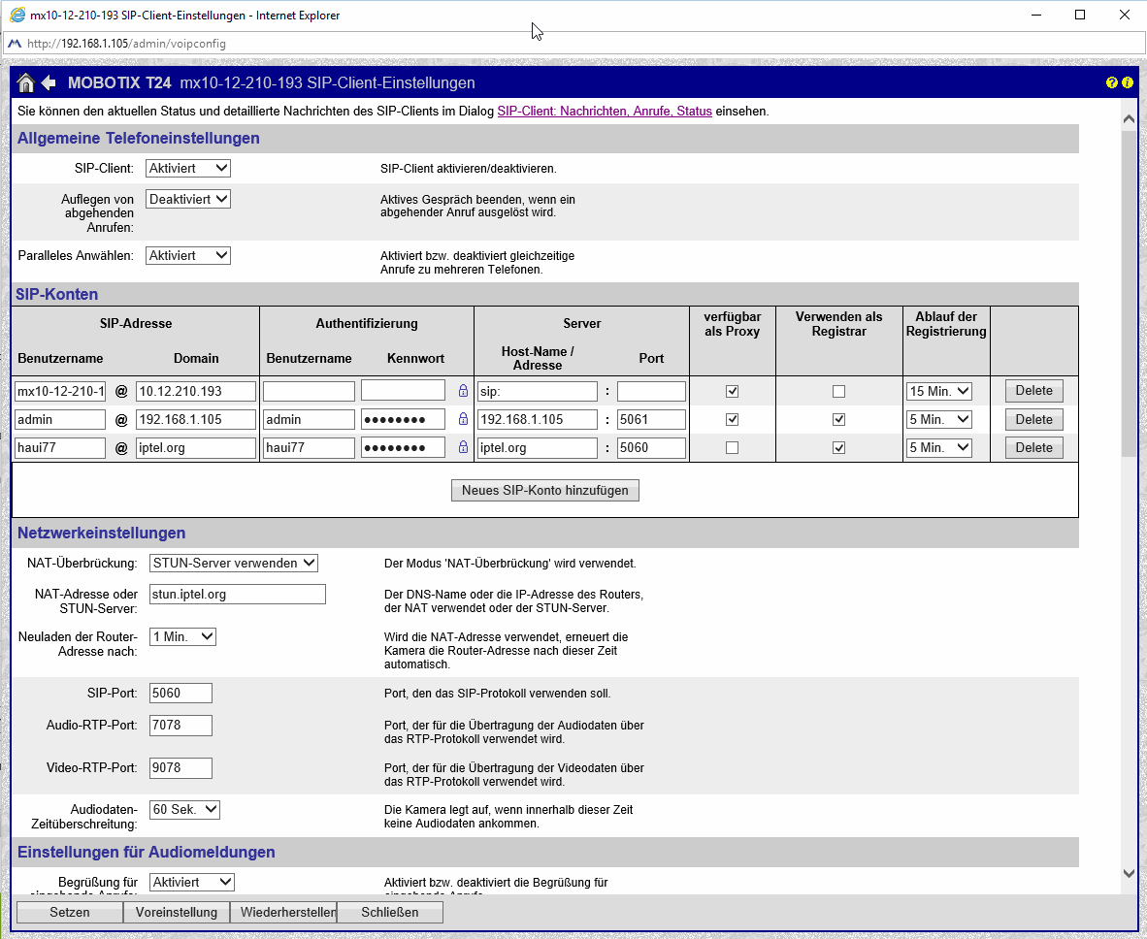Click the yellow info icon in header
The width and height of the screenshot is (1147, 939).
1128,83
